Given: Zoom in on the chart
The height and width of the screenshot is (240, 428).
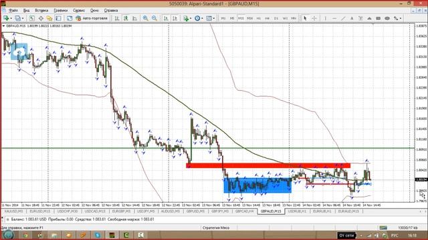Looking at the screenshot, I should [x=146, y=18].
